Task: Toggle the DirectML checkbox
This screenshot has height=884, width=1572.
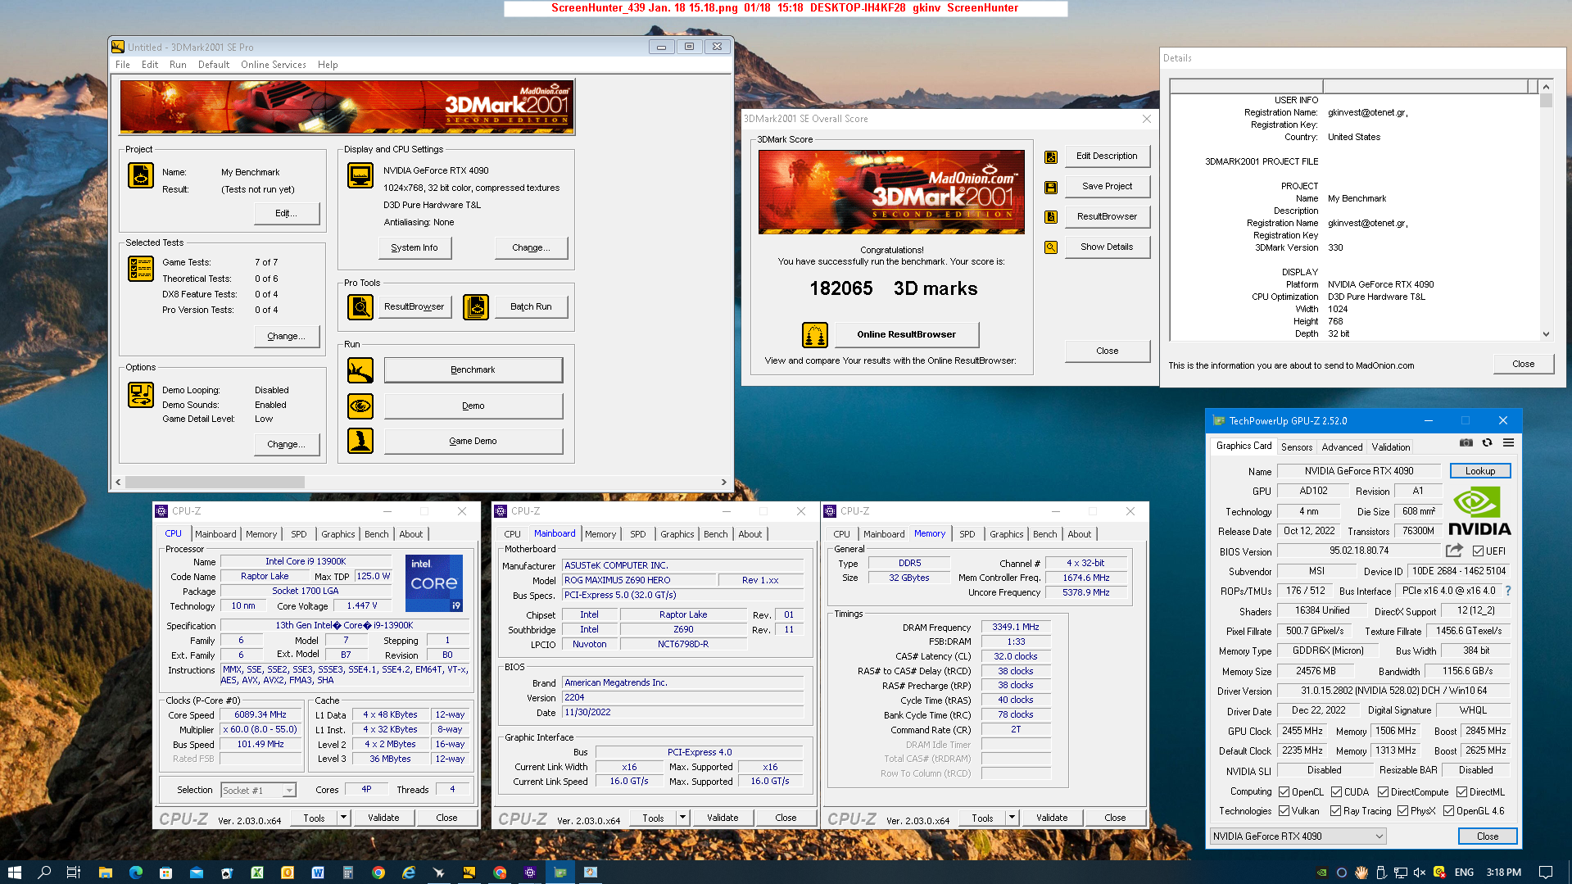Action: [1461, 792]
